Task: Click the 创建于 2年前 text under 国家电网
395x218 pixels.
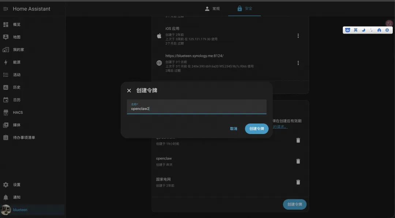Action: (x=165, y=186)
